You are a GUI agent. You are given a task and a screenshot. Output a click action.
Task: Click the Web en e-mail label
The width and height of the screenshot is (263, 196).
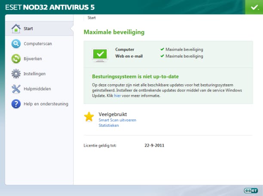(129, 56)
